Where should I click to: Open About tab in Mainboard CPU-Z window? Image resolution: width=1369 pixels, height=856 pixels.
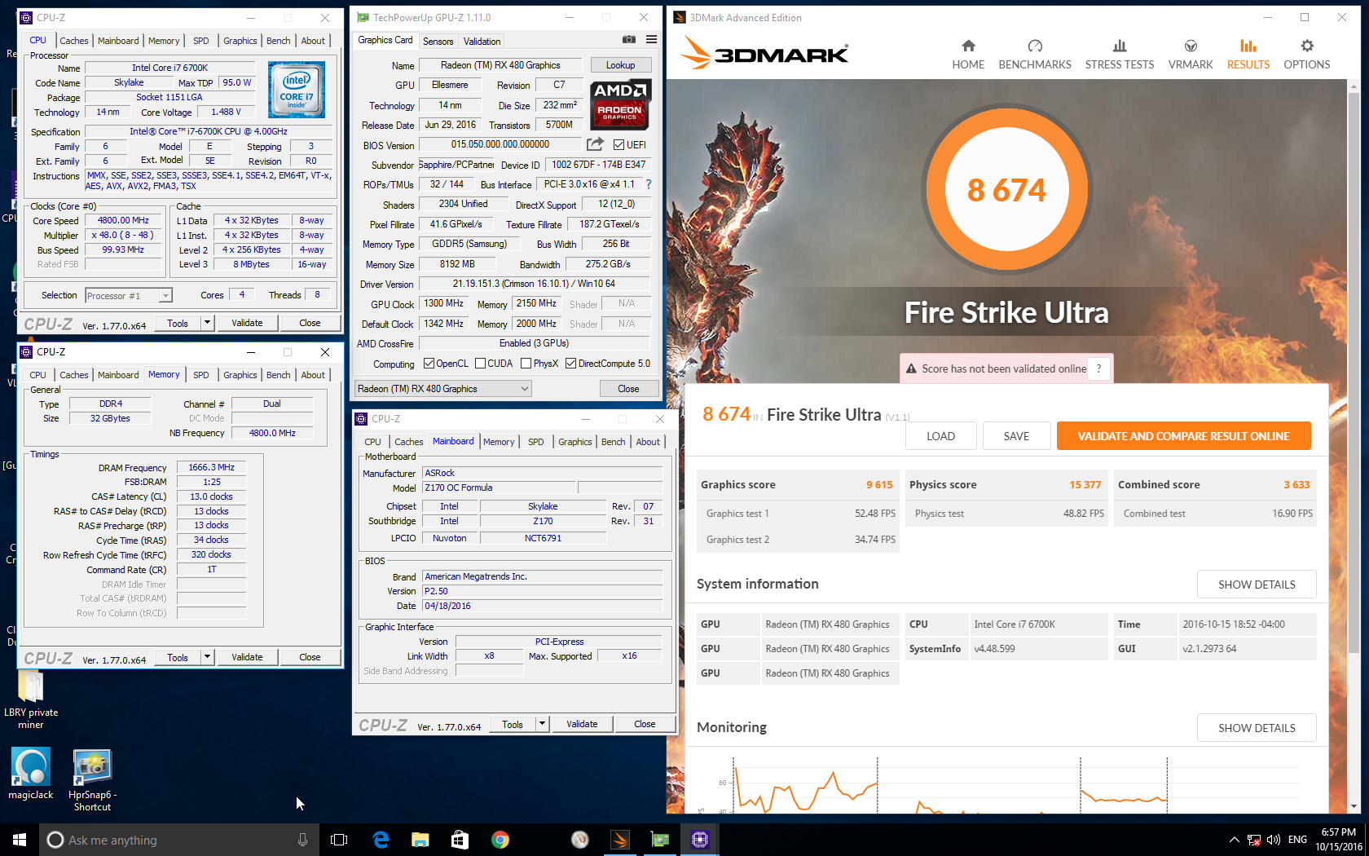pos(648,442)
